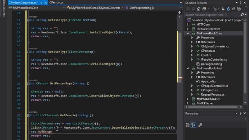Screen dimensions: 249x140
Task: Pin the CMyJsonConverter.cs tab
Action: tap(41, 3)
